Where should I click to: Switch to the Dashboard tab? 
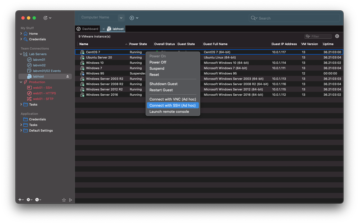pyautogui.click(x=87, y=29)
